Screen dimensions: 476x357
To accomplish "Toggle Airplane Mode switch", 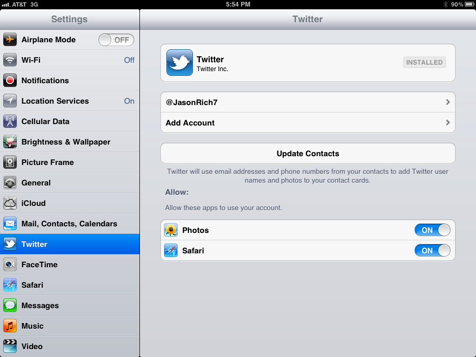I will 116,40.
